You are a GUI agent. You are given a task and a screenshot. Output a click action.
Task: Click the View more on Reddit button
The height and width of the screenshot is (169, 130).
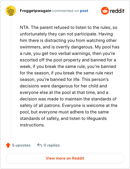pyautogui.click(x=65, y=158)
